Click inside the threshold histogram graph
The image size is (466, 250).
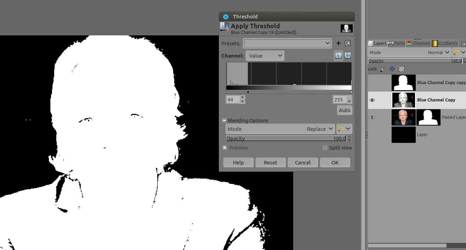coord(289,74)
